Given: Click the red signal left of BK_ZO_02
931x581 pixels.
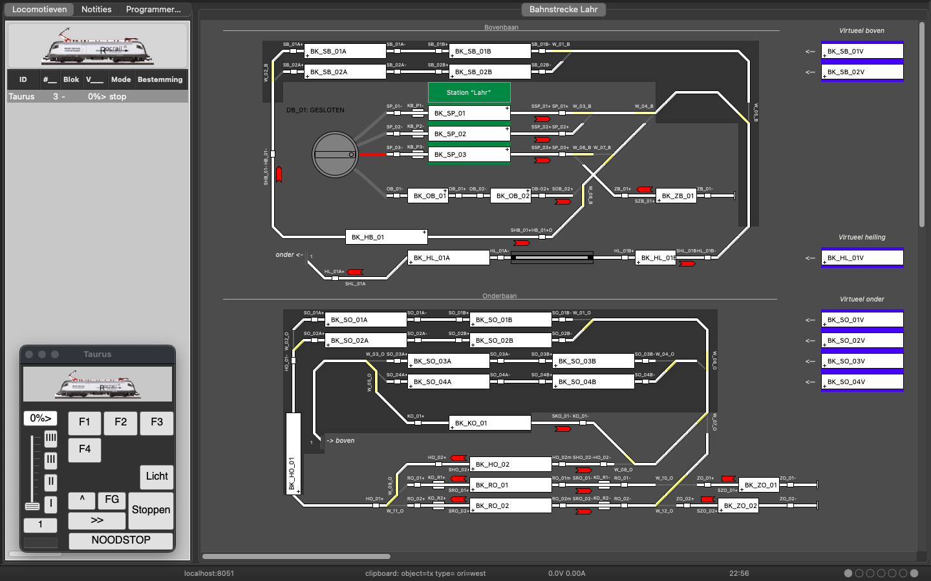Looking at the screenshot, I should 707,499.
